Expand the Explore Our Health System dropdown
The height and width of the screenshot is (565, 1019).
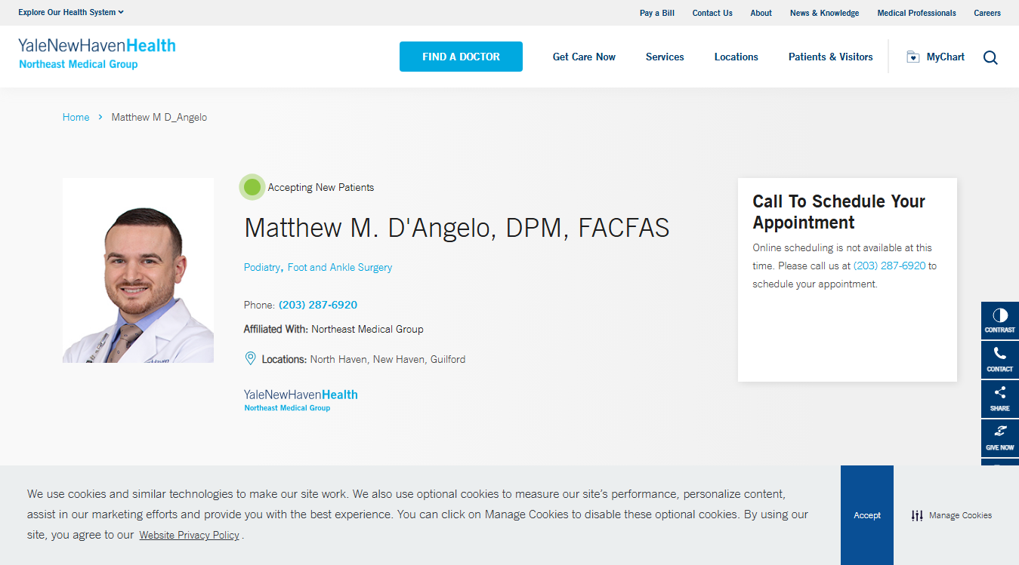(71, 12)
